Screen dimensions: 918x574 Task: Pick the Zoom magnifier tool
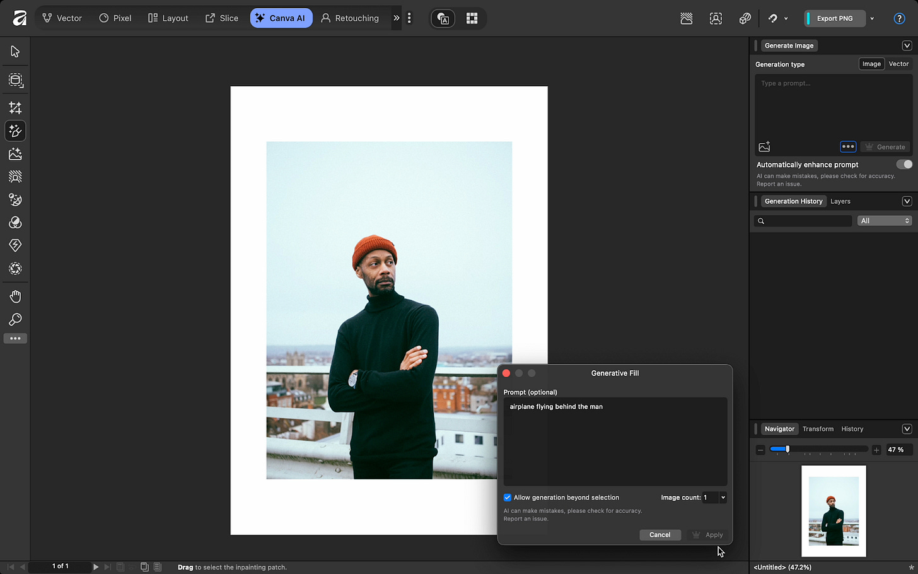point(15,320)
